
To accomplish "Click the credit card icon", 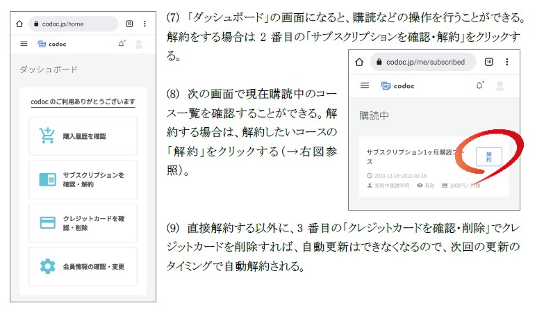I will pyautogui.click(x=47, y=223).
